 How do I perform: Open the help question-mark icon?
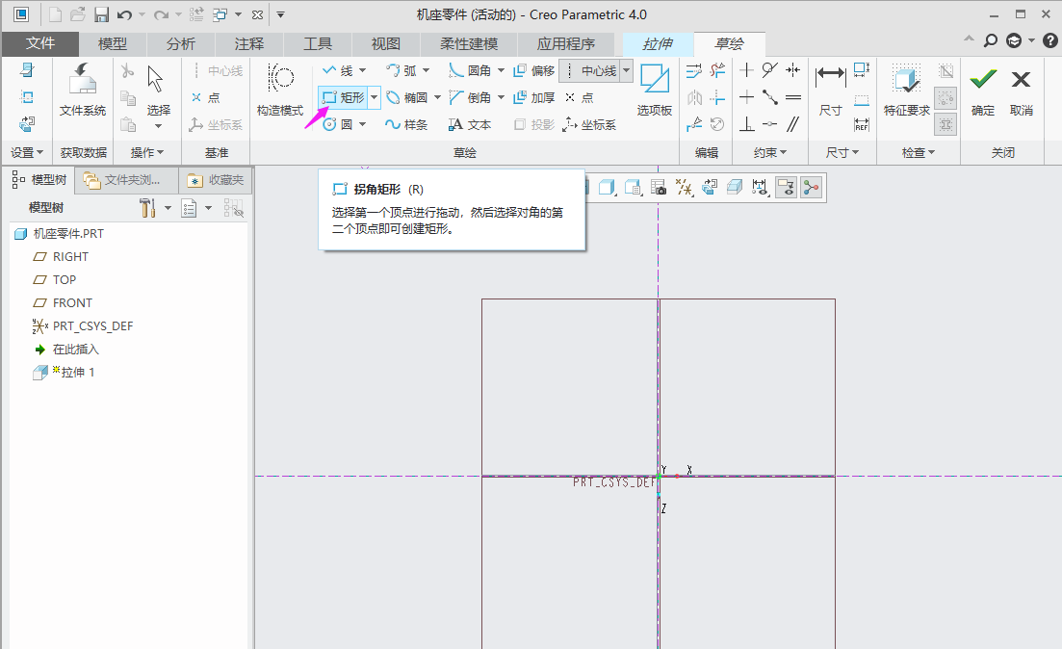(x=1049, y=40)
